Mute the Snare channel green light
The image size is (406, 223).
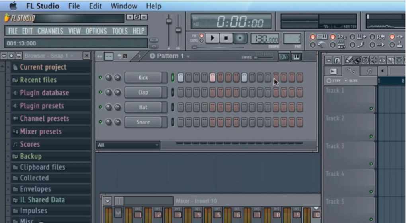[100, 122]
